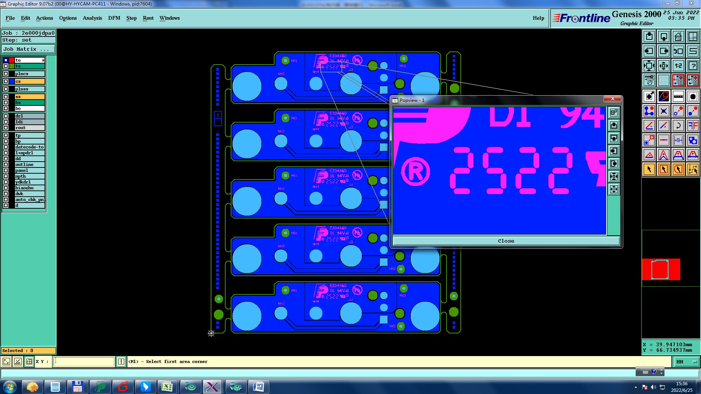Click the Home view icon
The image size is (701, 394).
[x=678, y=36]
